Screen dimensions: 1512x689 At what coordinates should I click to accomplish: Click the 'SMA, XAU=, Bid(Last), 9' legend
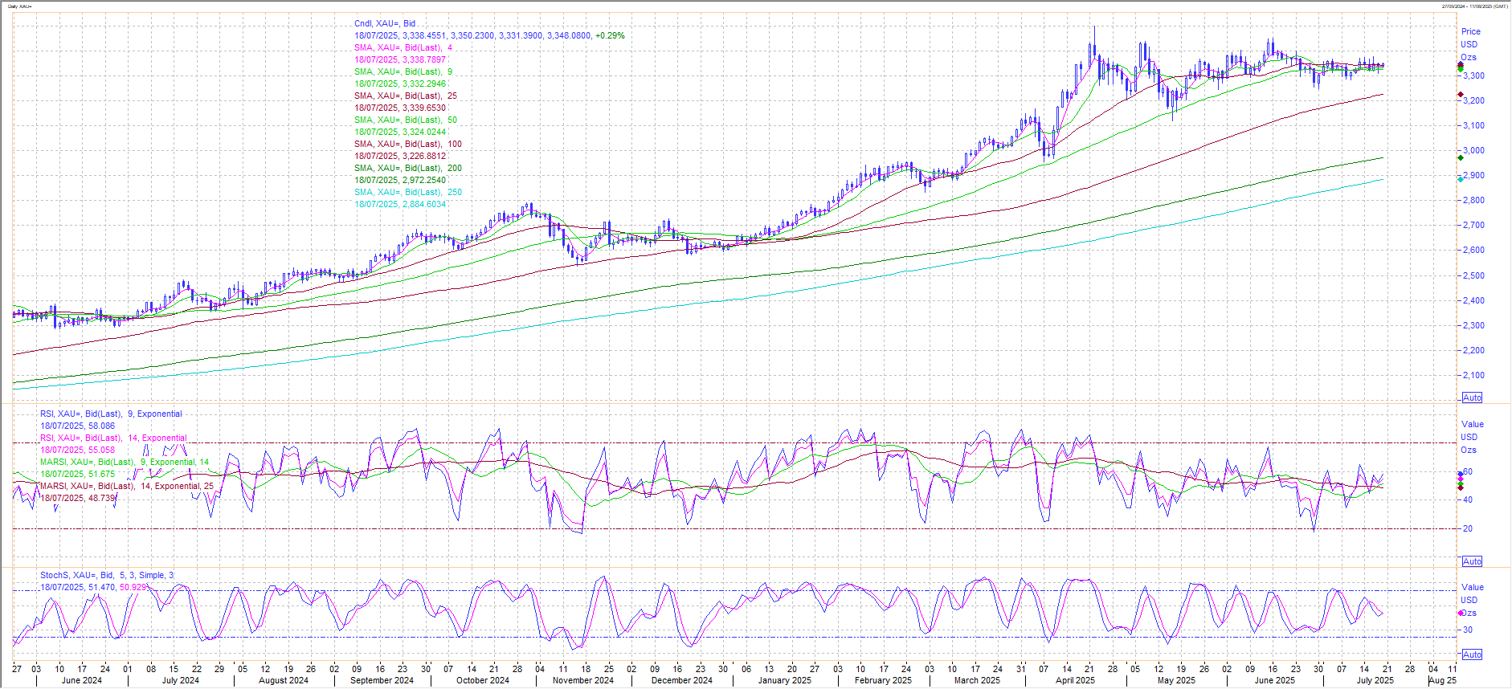pyautogui.click(x=403, y=71)
